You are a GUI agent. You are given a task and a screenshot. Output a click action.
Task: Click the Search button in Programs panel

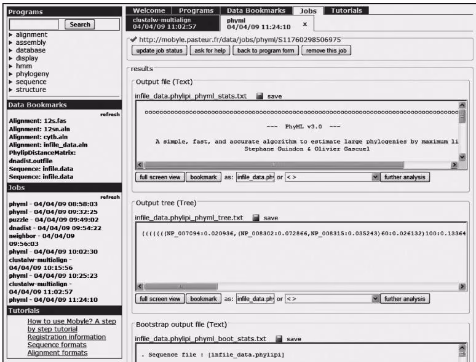point(80,25)
